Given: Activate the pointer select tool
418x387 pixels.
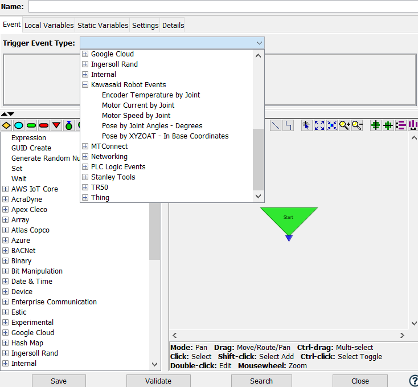Looking at the screenshot, I should pyautogui.click(x=306, y=125).
